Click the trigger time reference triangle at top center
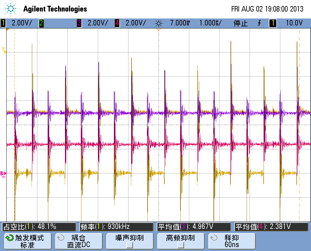Screen dimensions: 311x251 click(x=159, y=29)
